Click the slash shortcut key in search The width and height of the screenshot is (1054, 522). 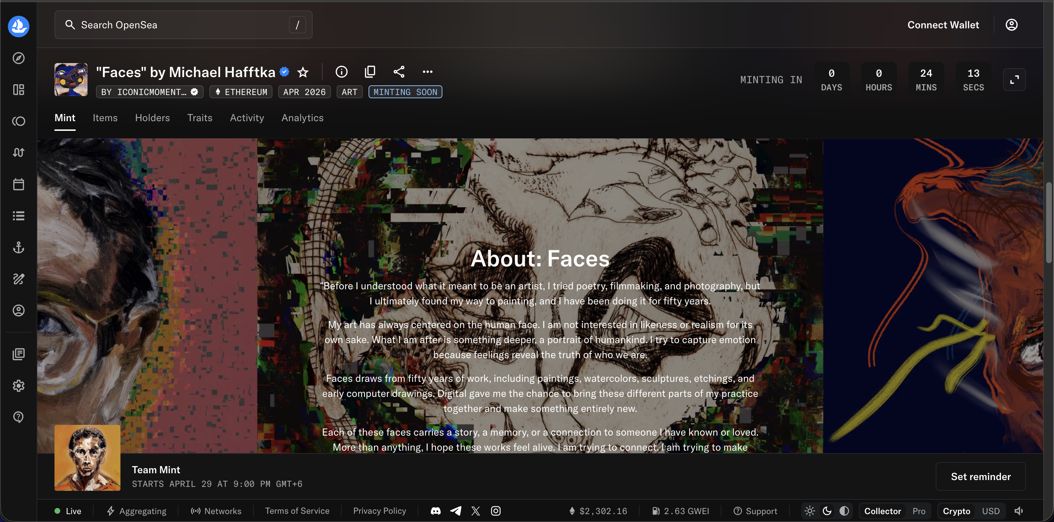coord(298,25)
